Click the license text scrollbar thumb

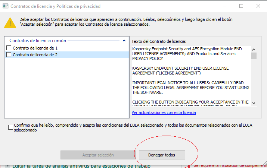click(x=254, y=56)
